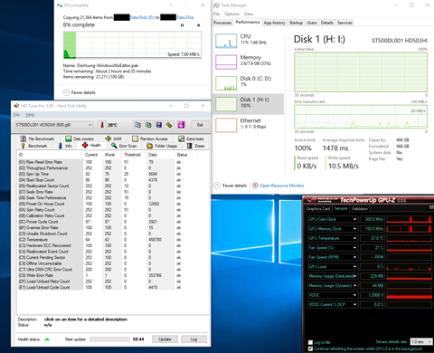Image resolution: width=434 pixels, height=353 pixels.
Task: Click the Disk 1 active time graph
Action: [x=361, y=72]
